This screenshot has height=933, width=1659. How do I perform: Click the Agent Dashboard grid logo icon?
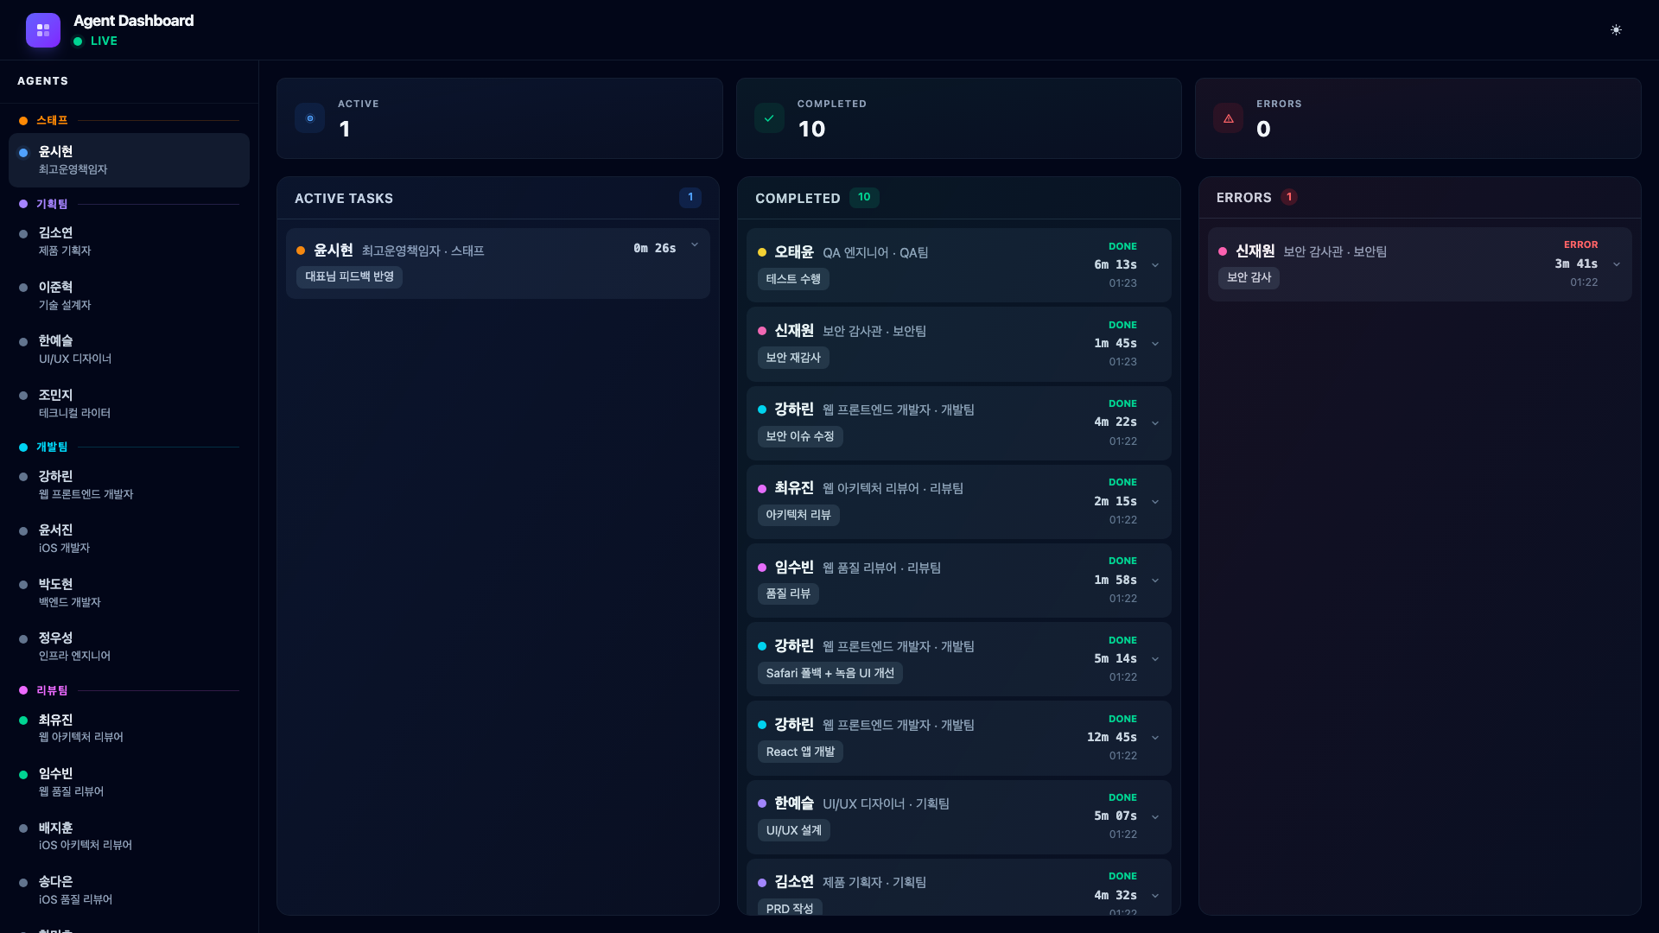click(x=43, y=30)
